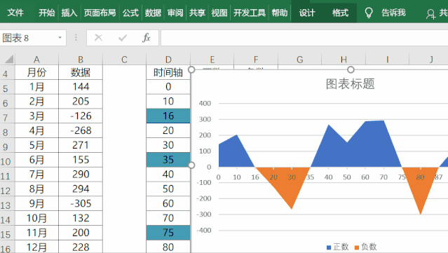Click the 负数 legend entry
The width and height of the screenshot is (448, 253).
(366, 247)
